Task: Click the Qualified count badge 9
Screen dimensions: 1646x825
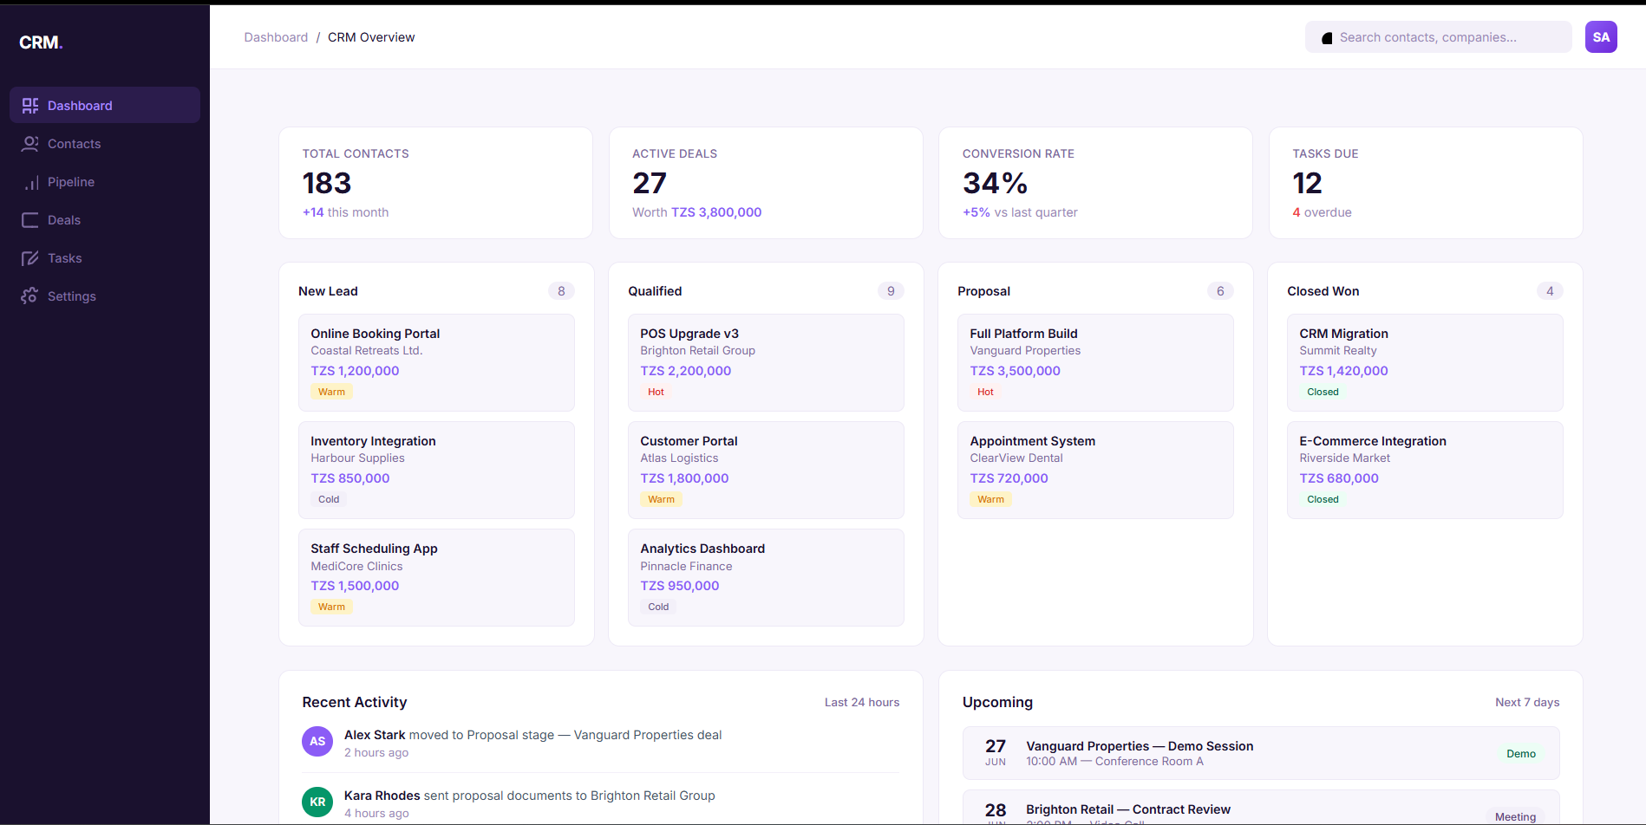Action: [x=891, y=291]
